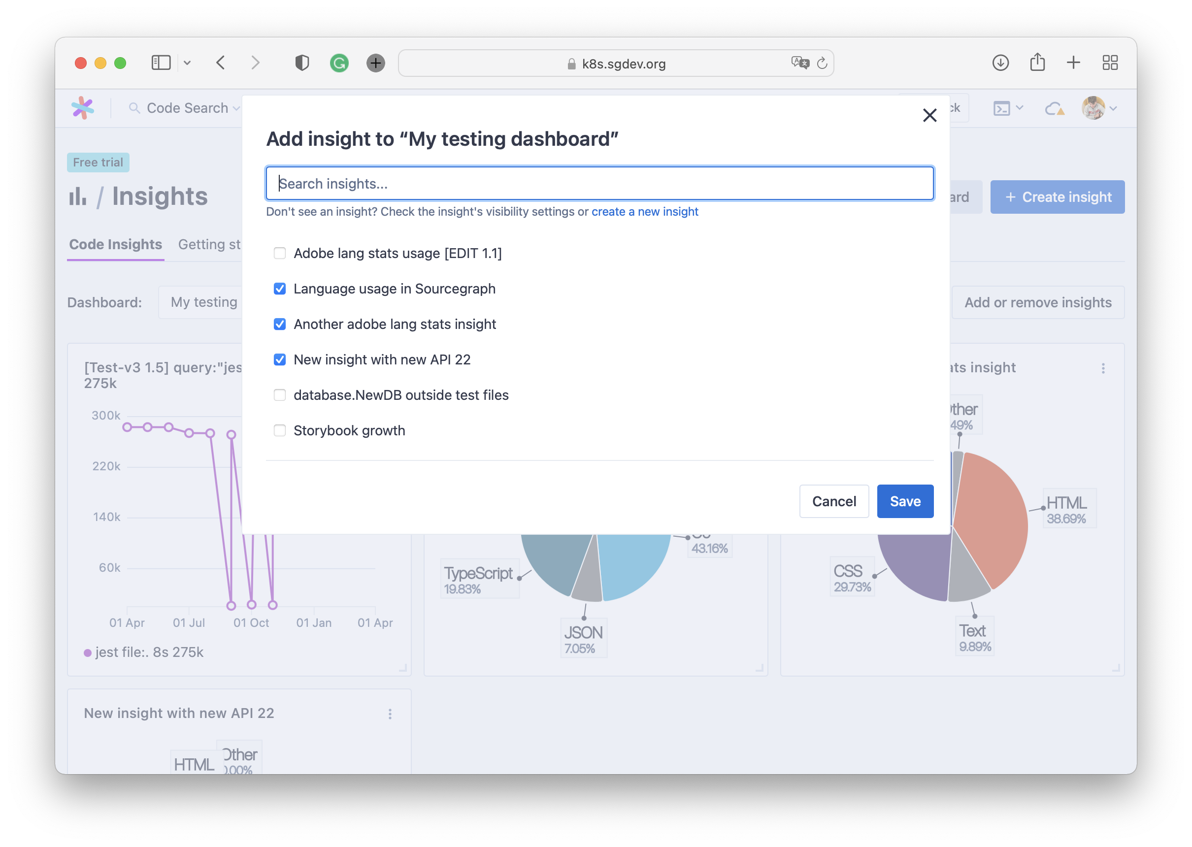
Task: Click the jest file legend dot
Action: point(88,652)
